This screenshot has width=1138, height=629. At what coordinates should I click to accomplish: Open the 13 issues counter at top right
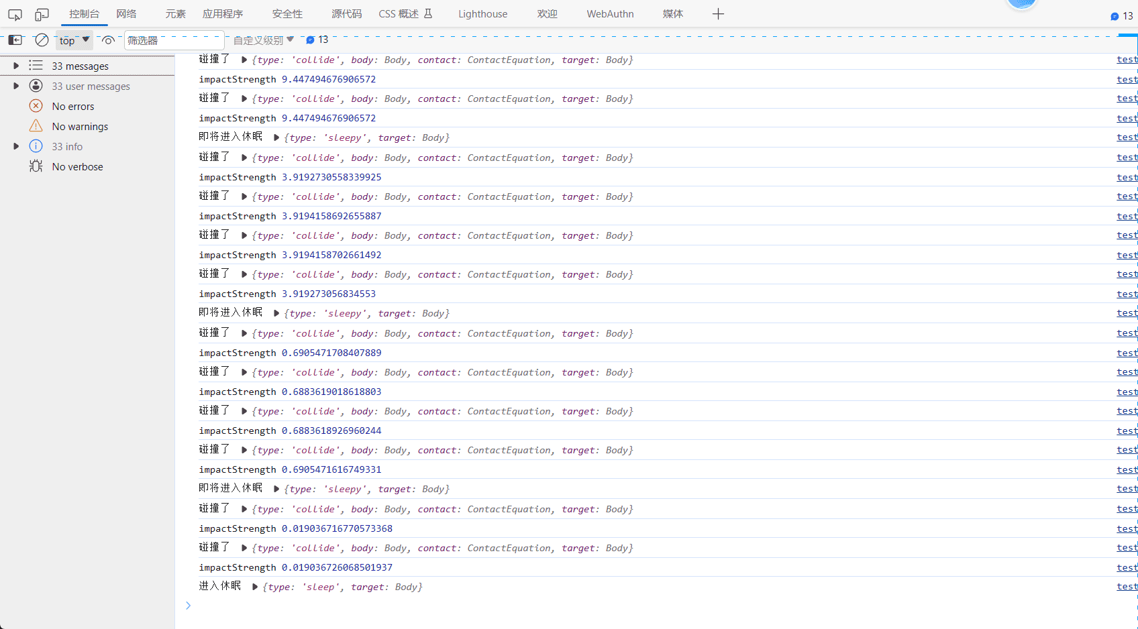pos(1122,16)
